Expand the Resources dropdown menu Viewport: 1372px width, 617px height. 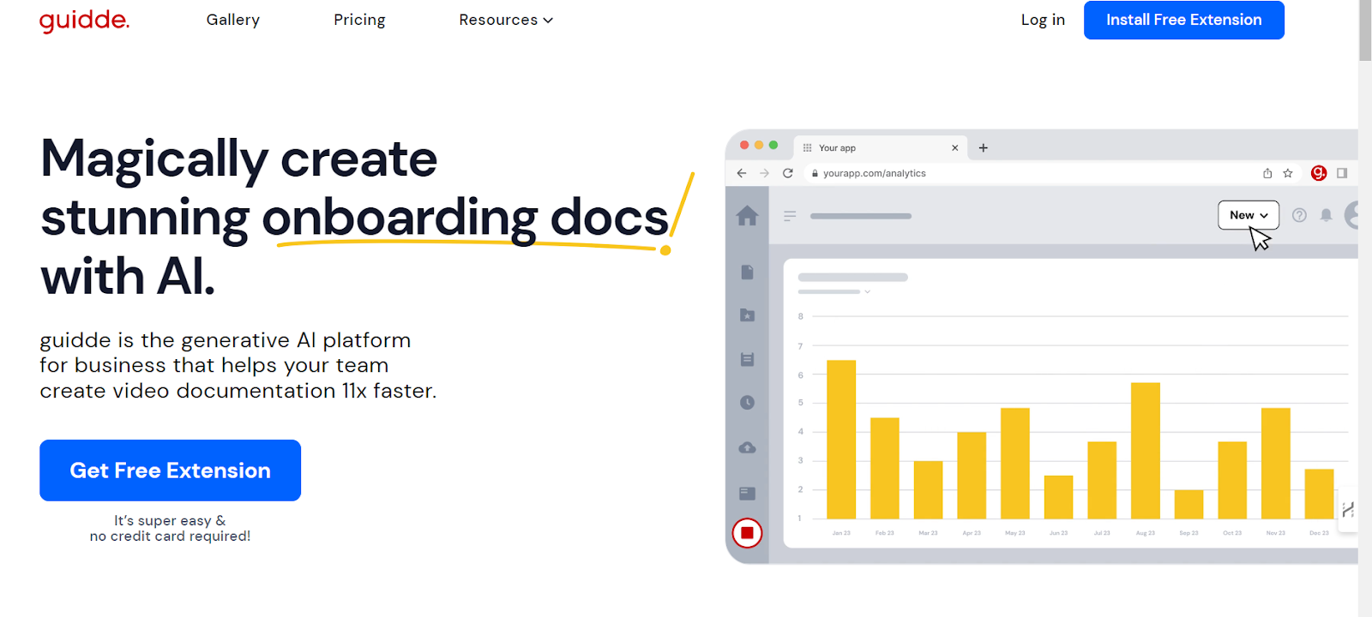pyautogui.click(x=506, y=20)
